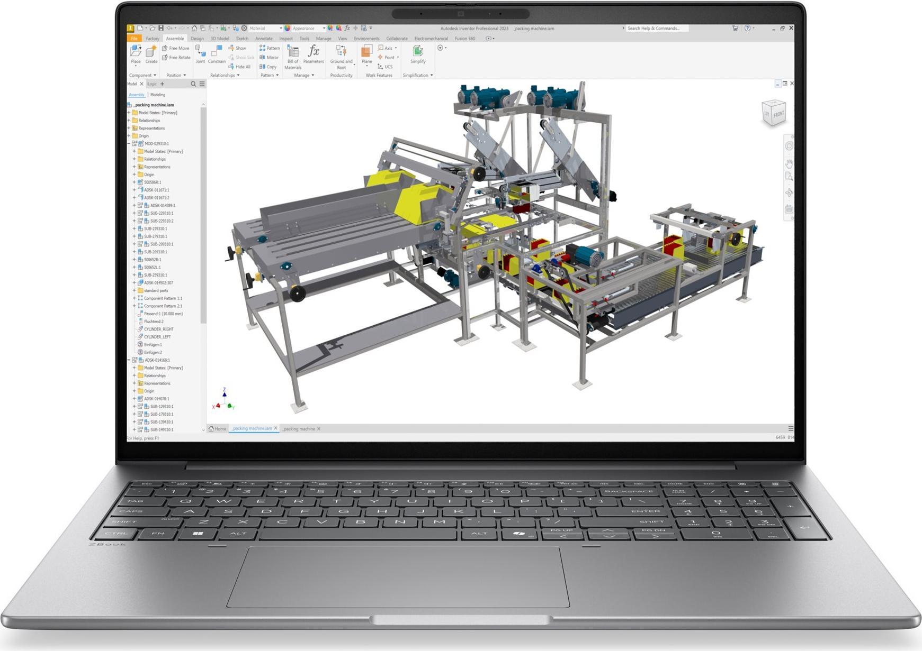Viewport: 922px width, 651px height.
Task: Expand the standard parts folder
Action: (135, 290)
